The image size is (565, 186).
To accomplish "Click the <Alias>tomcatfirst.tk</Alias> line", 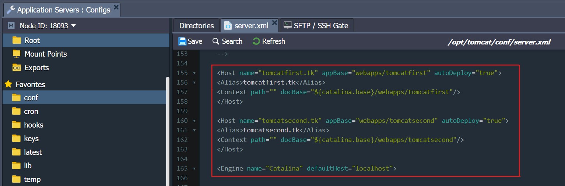I will pyautogui.click(x=271, y=82).
